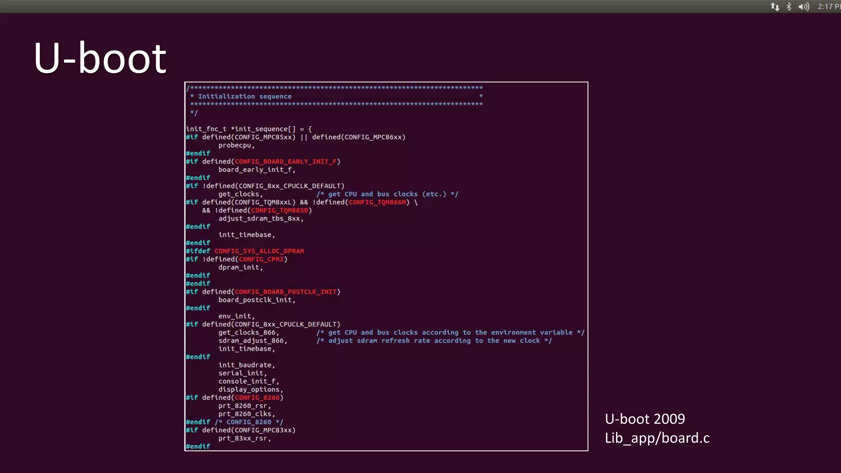Click the serial_init, line
The height and width of the screenshot is (473, 841).
[242, 373]
